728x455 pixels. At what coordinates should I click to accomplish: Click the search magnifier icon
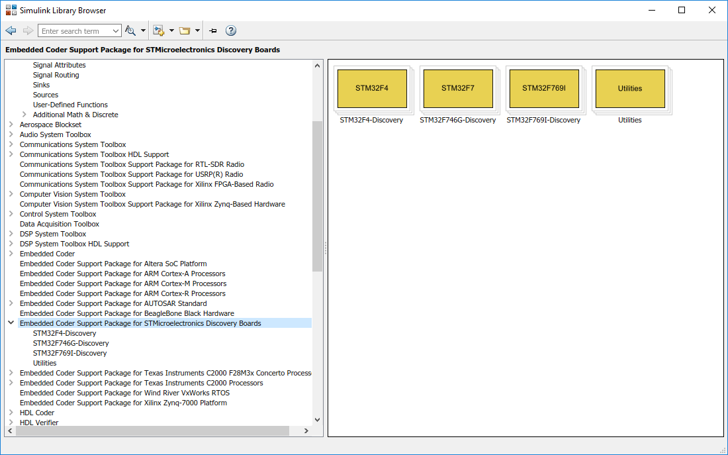click(x=130, y=30)
